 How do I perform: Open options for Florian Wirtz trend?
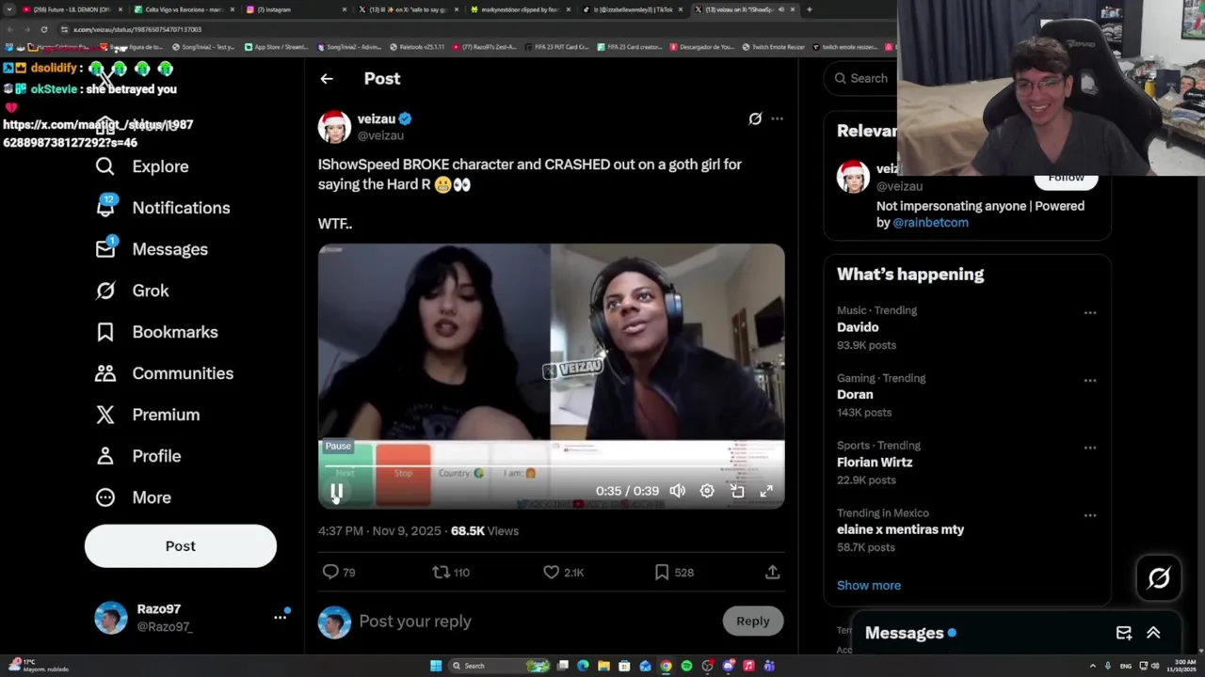(x=1090, y=449)
